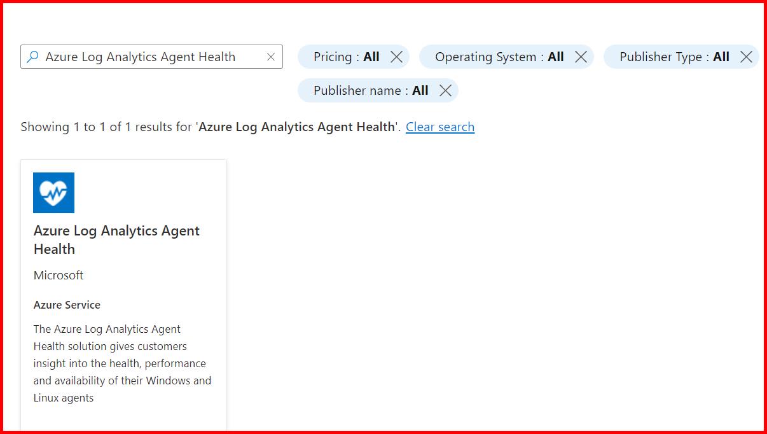Clear the search box text with X
Image resolution: width=767 pixels, height=434 pixels.
click(x=271, y=57)
